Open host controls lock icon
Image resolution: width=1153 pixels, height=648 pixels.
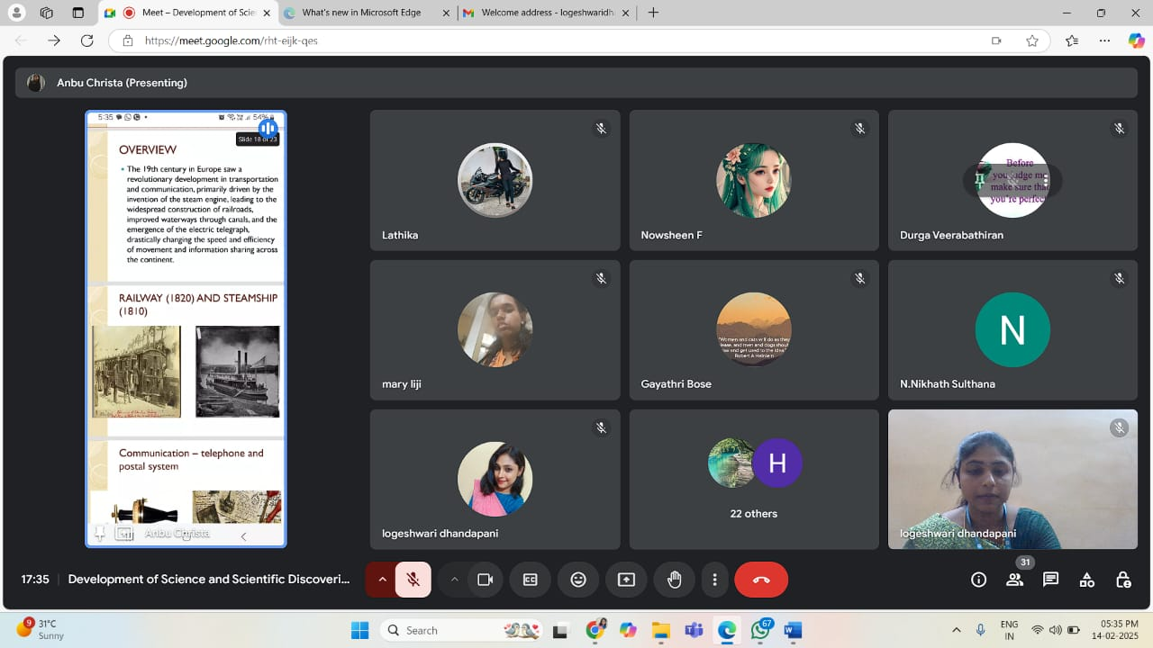pyautogui.click(x=1123, y=580)
